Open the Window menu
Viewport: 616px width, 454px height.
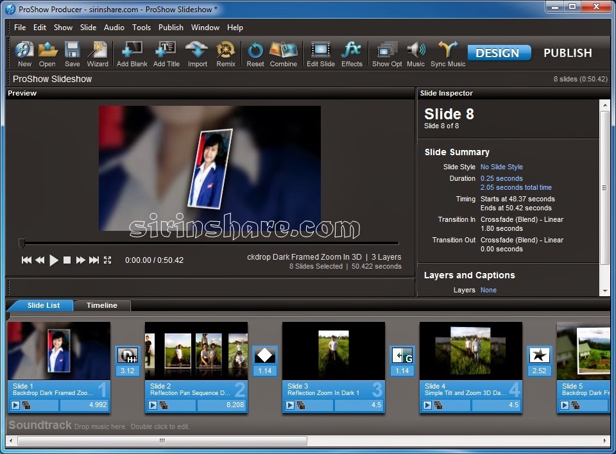pos(205,28)
